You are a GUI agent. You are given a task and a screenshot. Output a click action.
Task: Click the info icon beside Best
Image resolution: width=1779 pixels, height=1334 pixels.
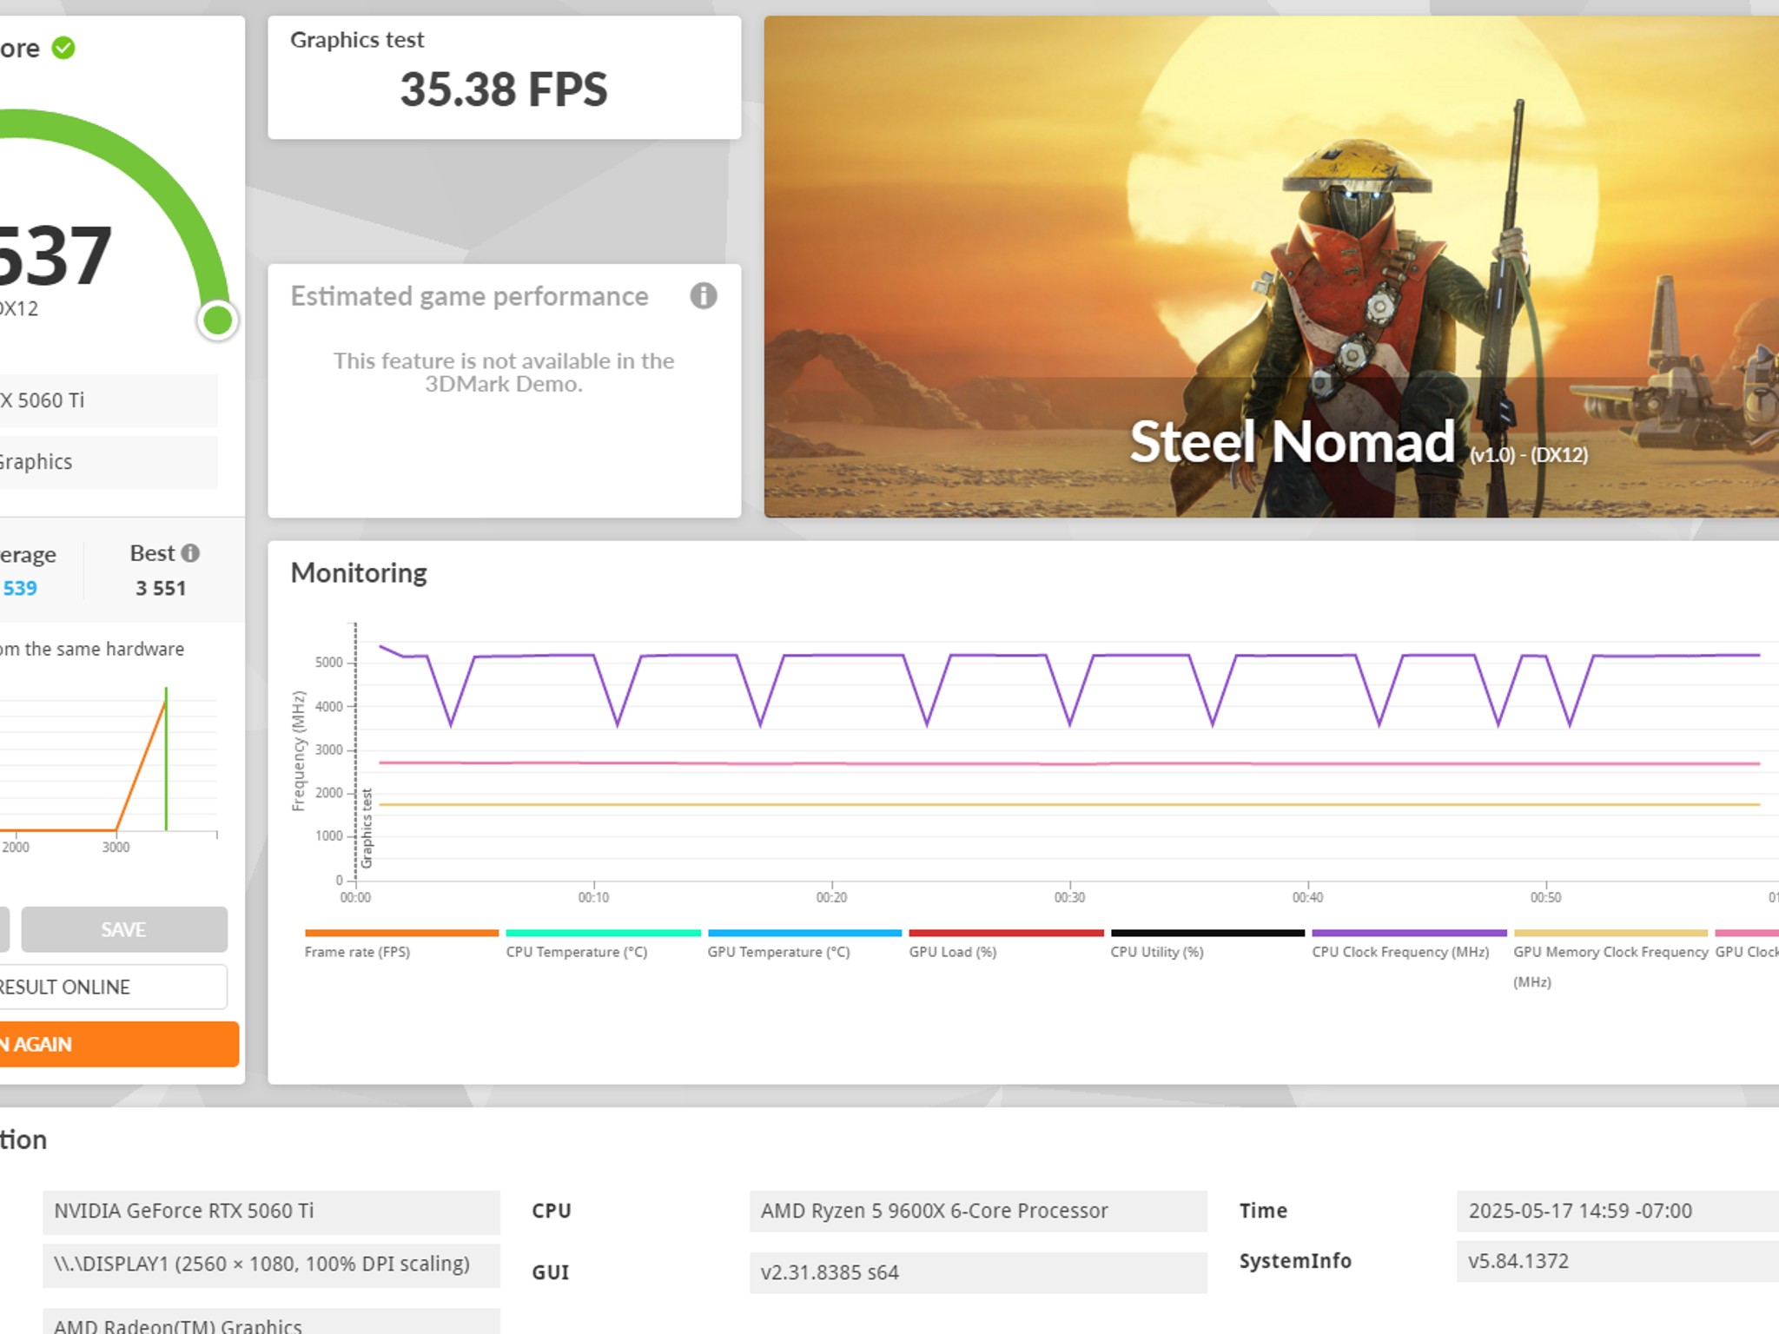tap(191, 553)
